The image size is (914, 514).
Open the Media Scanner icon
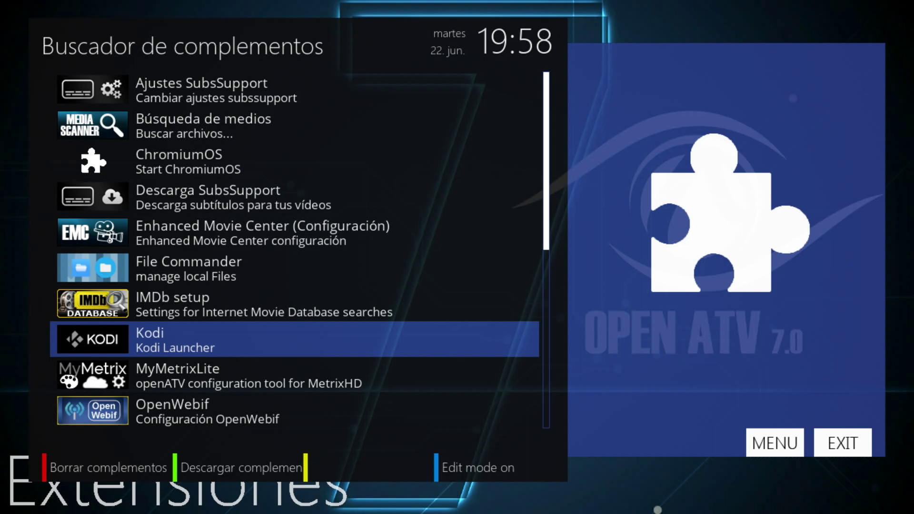(x=92, y=125)
